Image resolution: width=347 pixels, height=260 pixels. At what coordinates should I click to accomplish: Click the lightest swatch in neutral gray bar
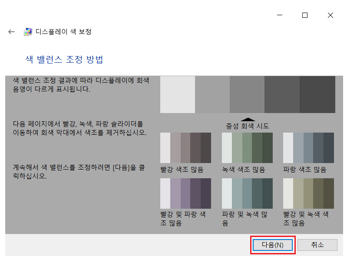[178, 95]
